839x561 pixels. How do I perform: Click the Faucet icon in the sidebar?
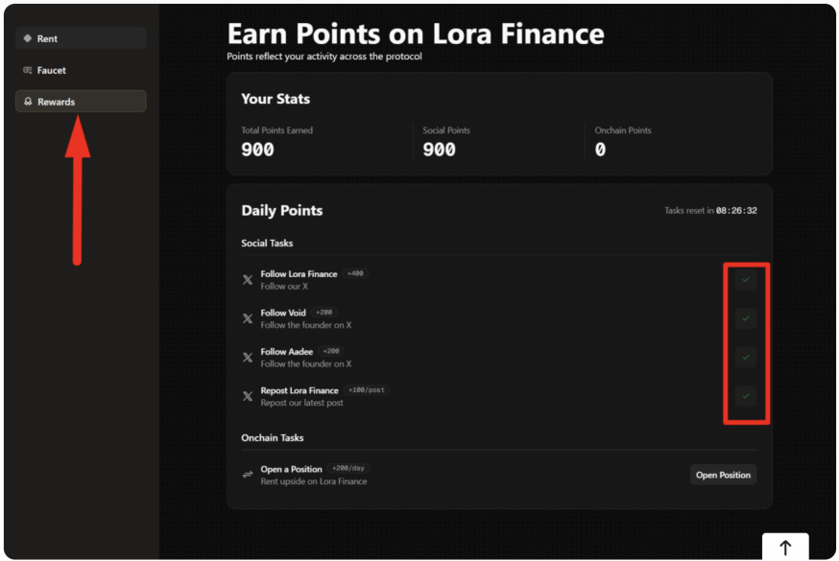27,70
